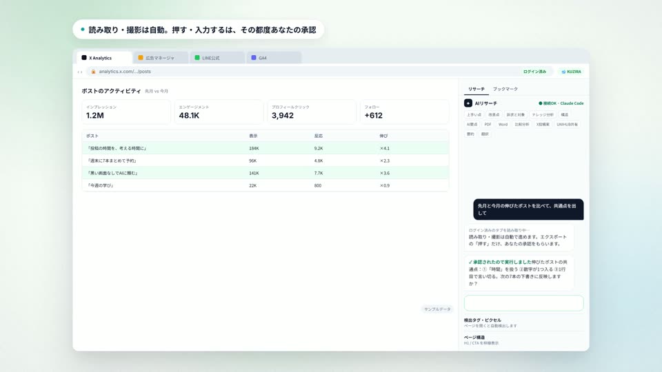Switch to the X Analytics browser tab

104,58
